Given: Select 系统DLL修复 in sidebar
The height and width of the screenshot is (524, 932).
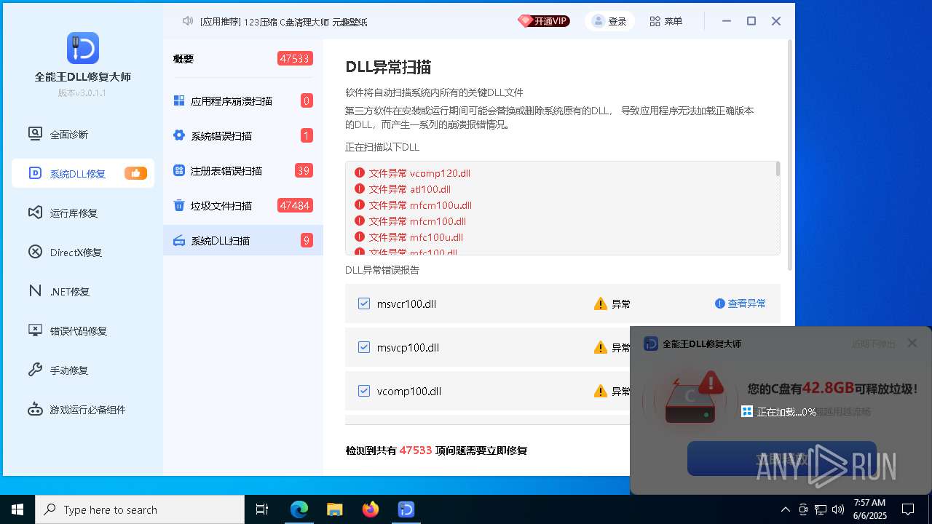Looking at the screenshot, I should pos(83,173).
